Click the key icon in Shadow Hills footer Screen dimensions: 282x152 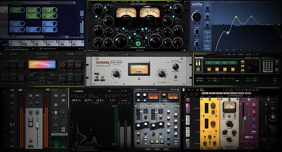pos(185,50)
